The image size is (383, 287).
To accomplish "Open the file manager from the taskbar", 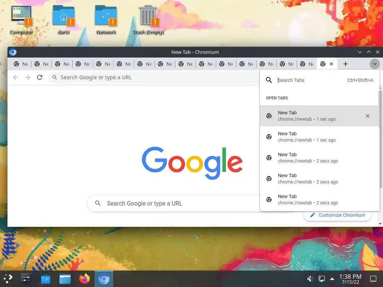I will click(x=65, y=279).
